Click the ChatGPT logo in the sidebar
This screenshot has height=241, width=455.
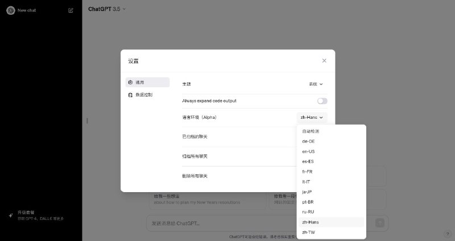click(11, 10)
